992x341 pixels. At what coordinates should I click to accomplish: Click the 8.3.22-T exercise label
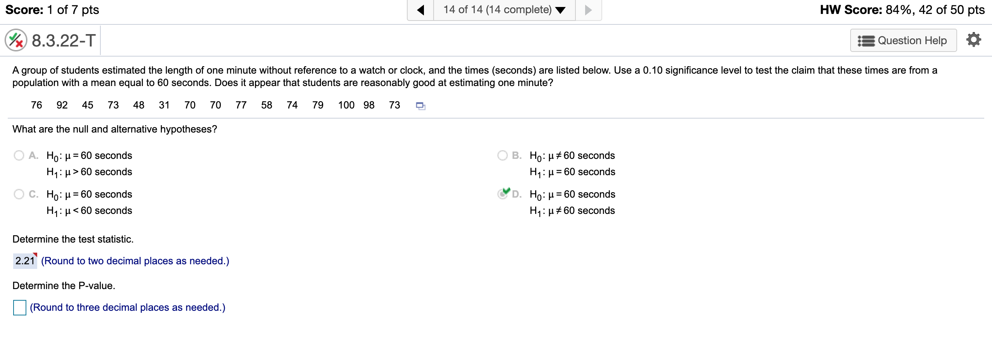coord(63,39)
